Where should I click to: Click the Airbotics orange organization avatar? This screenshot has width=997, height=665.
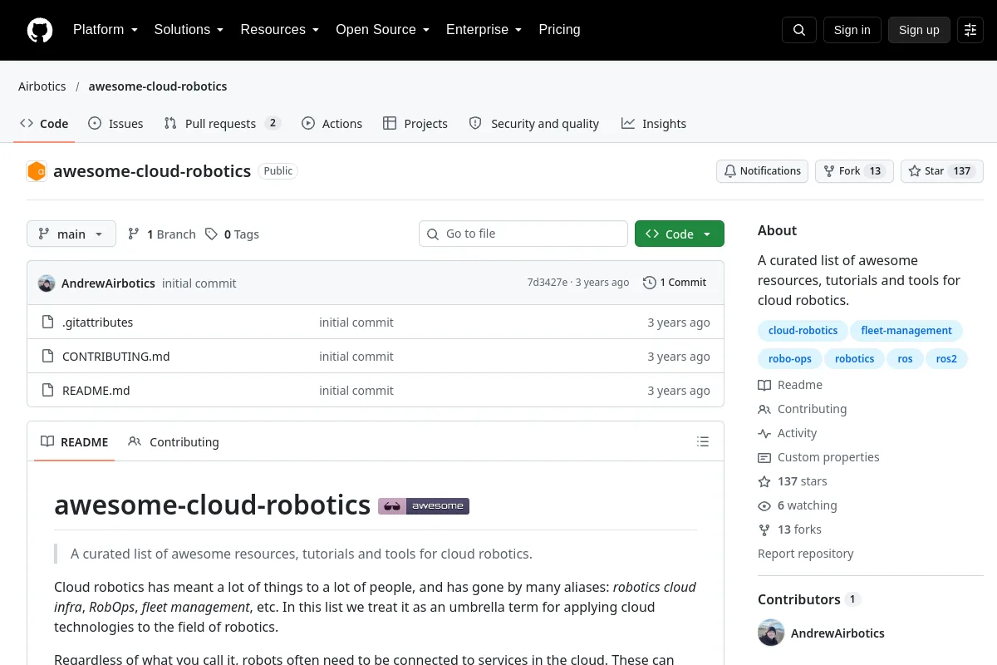(x=37, y=171)
